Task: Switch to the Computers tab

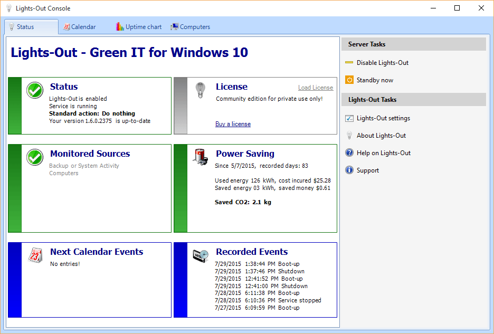Action: click(x=191, y=27)
